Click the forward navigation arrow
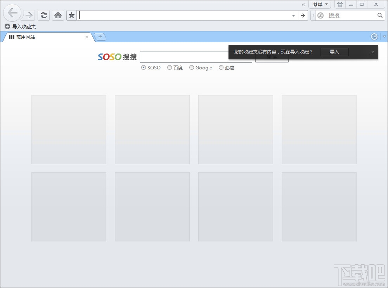 pyautogui.click(x=29, y=16)
